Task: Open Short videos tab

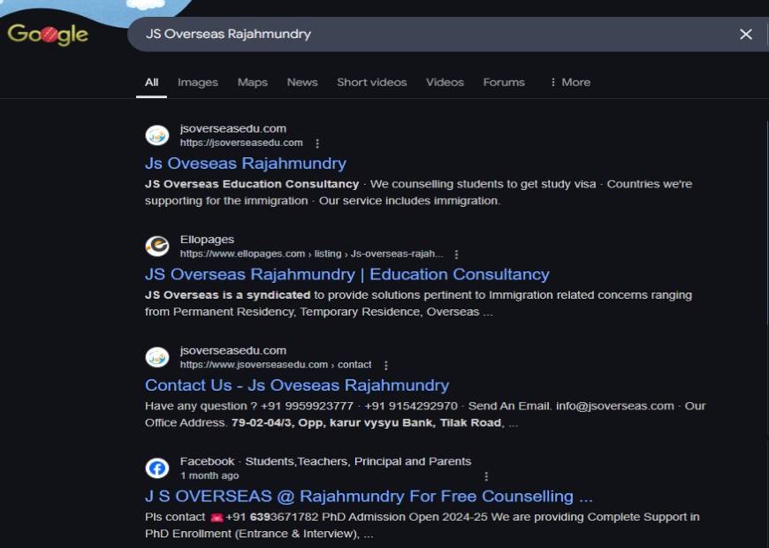Action: [372, 82]
